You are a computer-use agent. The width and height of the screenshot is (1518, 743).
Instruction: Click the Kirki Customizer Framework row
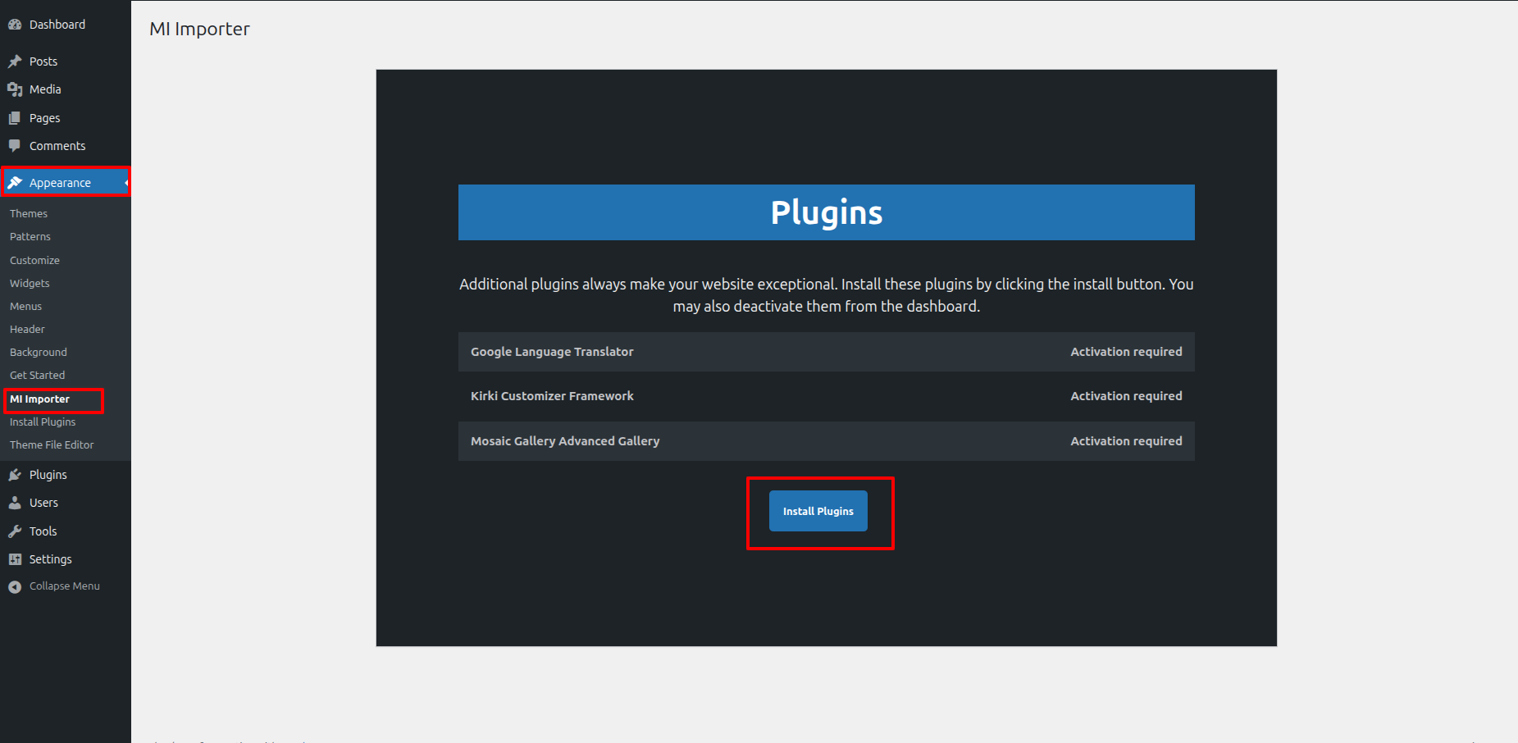826,396
